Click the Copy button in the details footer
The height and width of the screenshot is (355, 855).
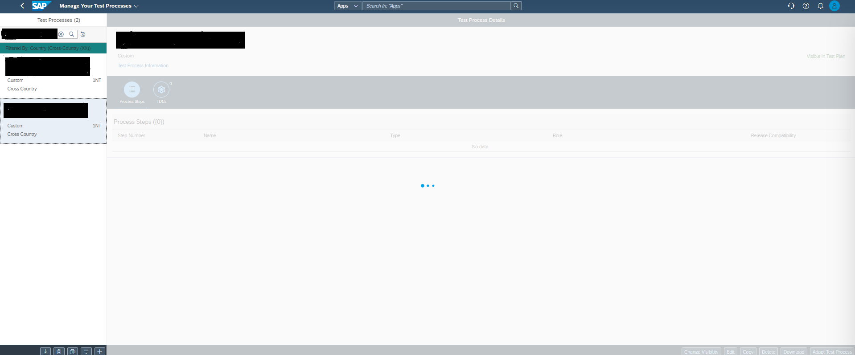[748, 351]
